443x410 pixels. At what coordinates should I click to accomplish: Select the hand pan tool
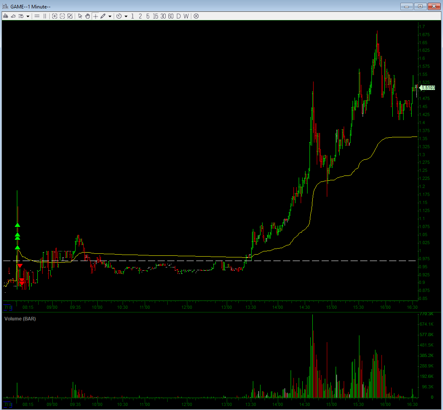coord(88,16)
